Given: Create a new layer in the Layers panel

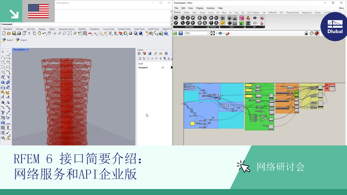Looking at the screenshot, I should point(140,58).
